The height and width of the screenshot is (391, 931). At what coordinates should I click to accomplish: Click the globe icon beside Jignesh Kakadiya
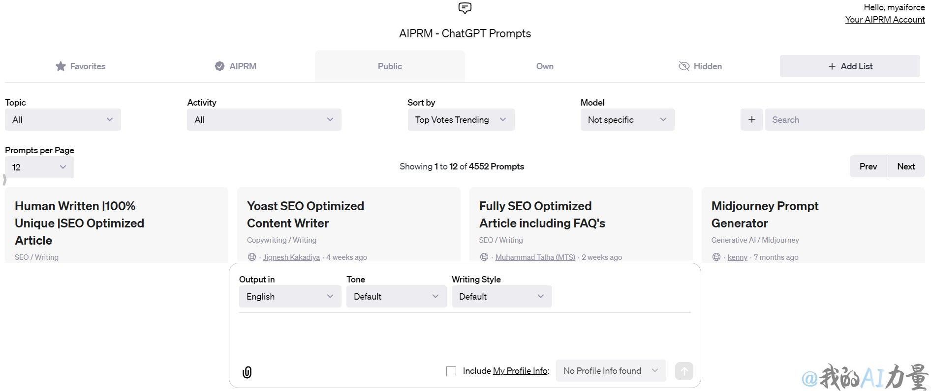click(252, 257)
